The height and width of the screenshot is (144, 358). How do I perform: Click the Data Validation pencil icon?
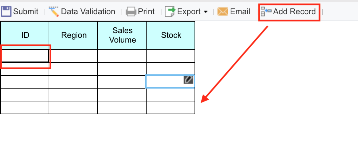(54, 12)
